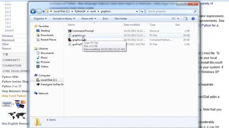
Task: Open the Documents library
Action: (x=47, y=53)
